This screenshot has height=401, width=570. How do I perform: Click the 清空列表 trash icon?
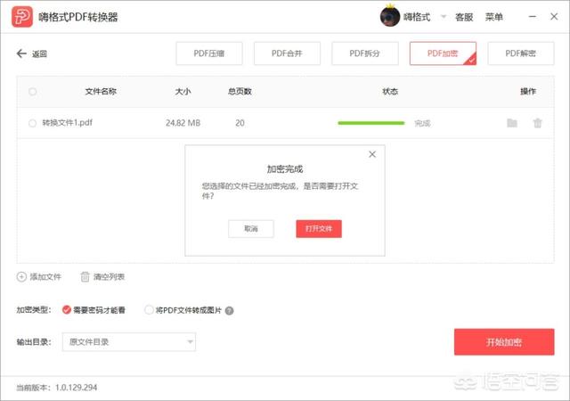[x=85, y=277]
